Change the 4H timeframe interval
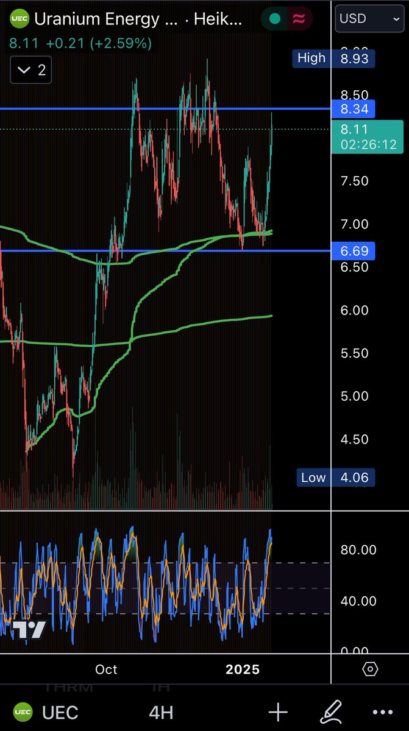Screen dimensions: 409x731 point(162,713)
